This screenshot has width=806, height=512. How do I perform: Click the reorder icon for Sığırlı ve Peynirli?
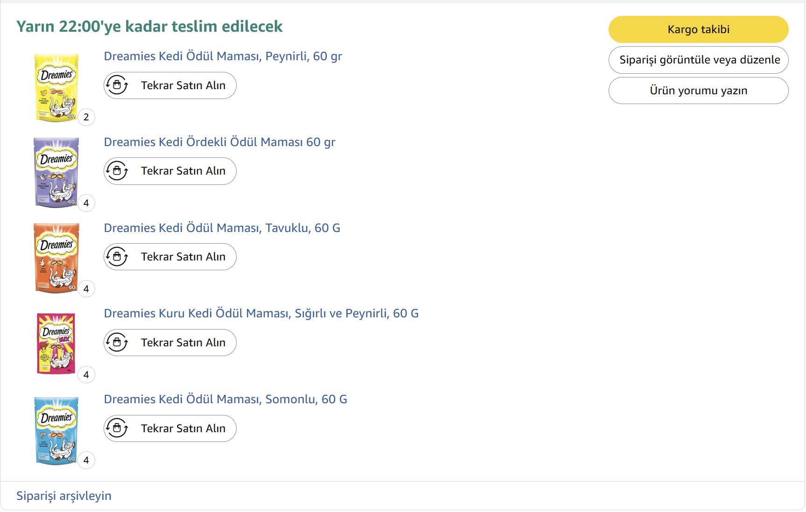(117, 343)
